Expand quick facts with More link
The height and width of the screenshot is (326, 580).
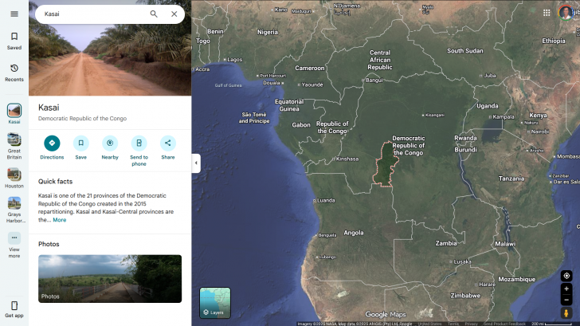[60, 220]
